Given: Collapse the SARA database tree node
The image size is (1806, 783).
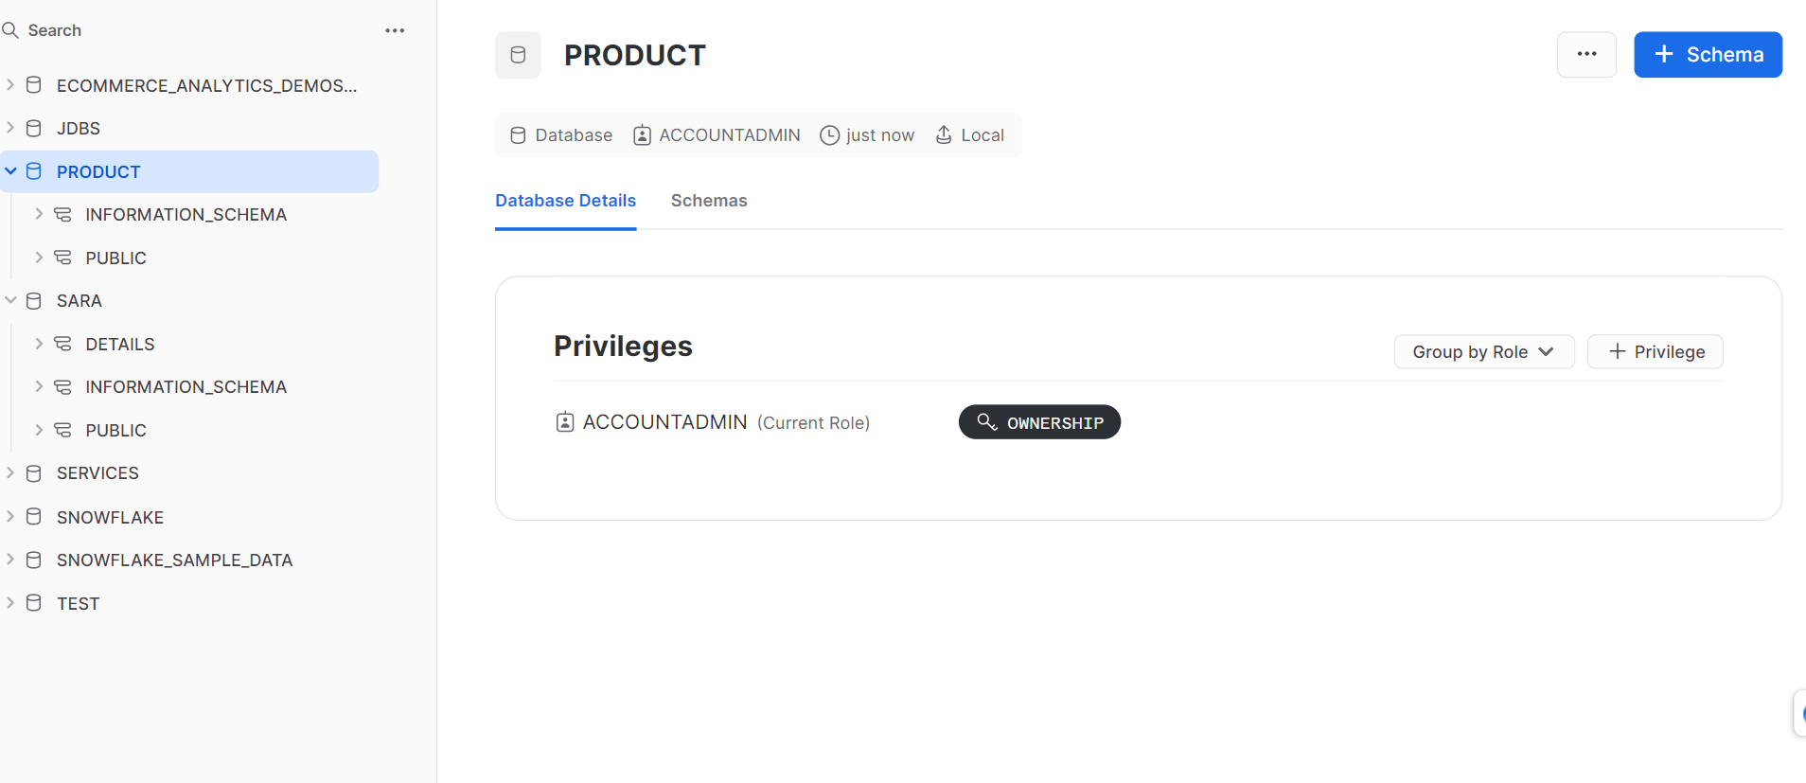Looking at the screenshot, I should (x=11, y=300).
